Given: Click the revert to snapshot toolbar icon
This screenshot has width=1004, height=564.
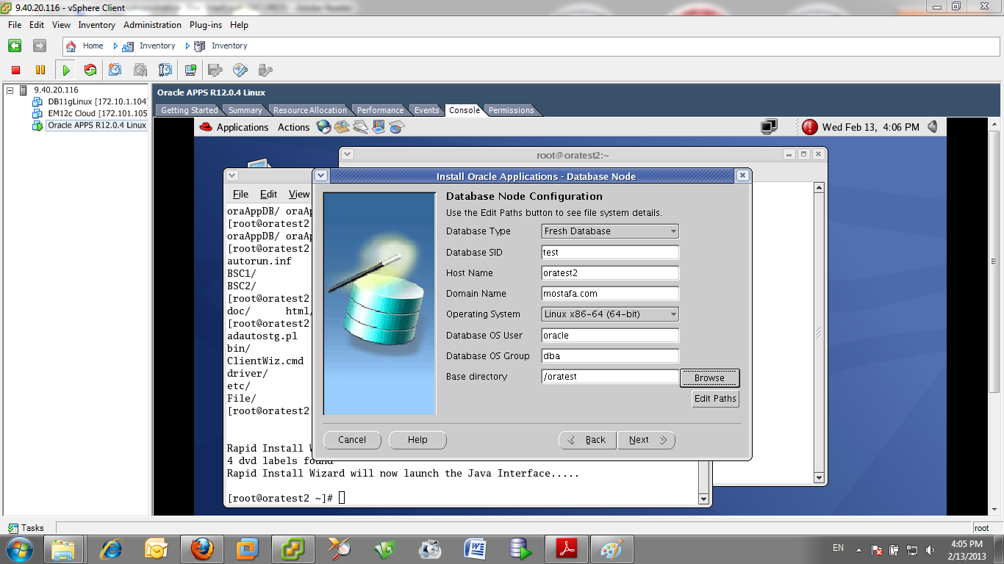Looking at the screenshot, I should (x=140, y=70).
